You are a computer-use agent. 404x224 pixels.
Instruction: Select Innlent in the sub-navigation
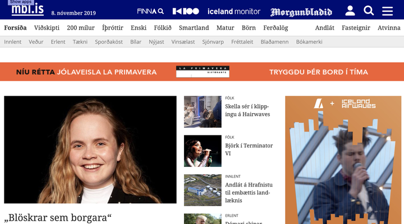pyautogui.click(x=12, y=41)
